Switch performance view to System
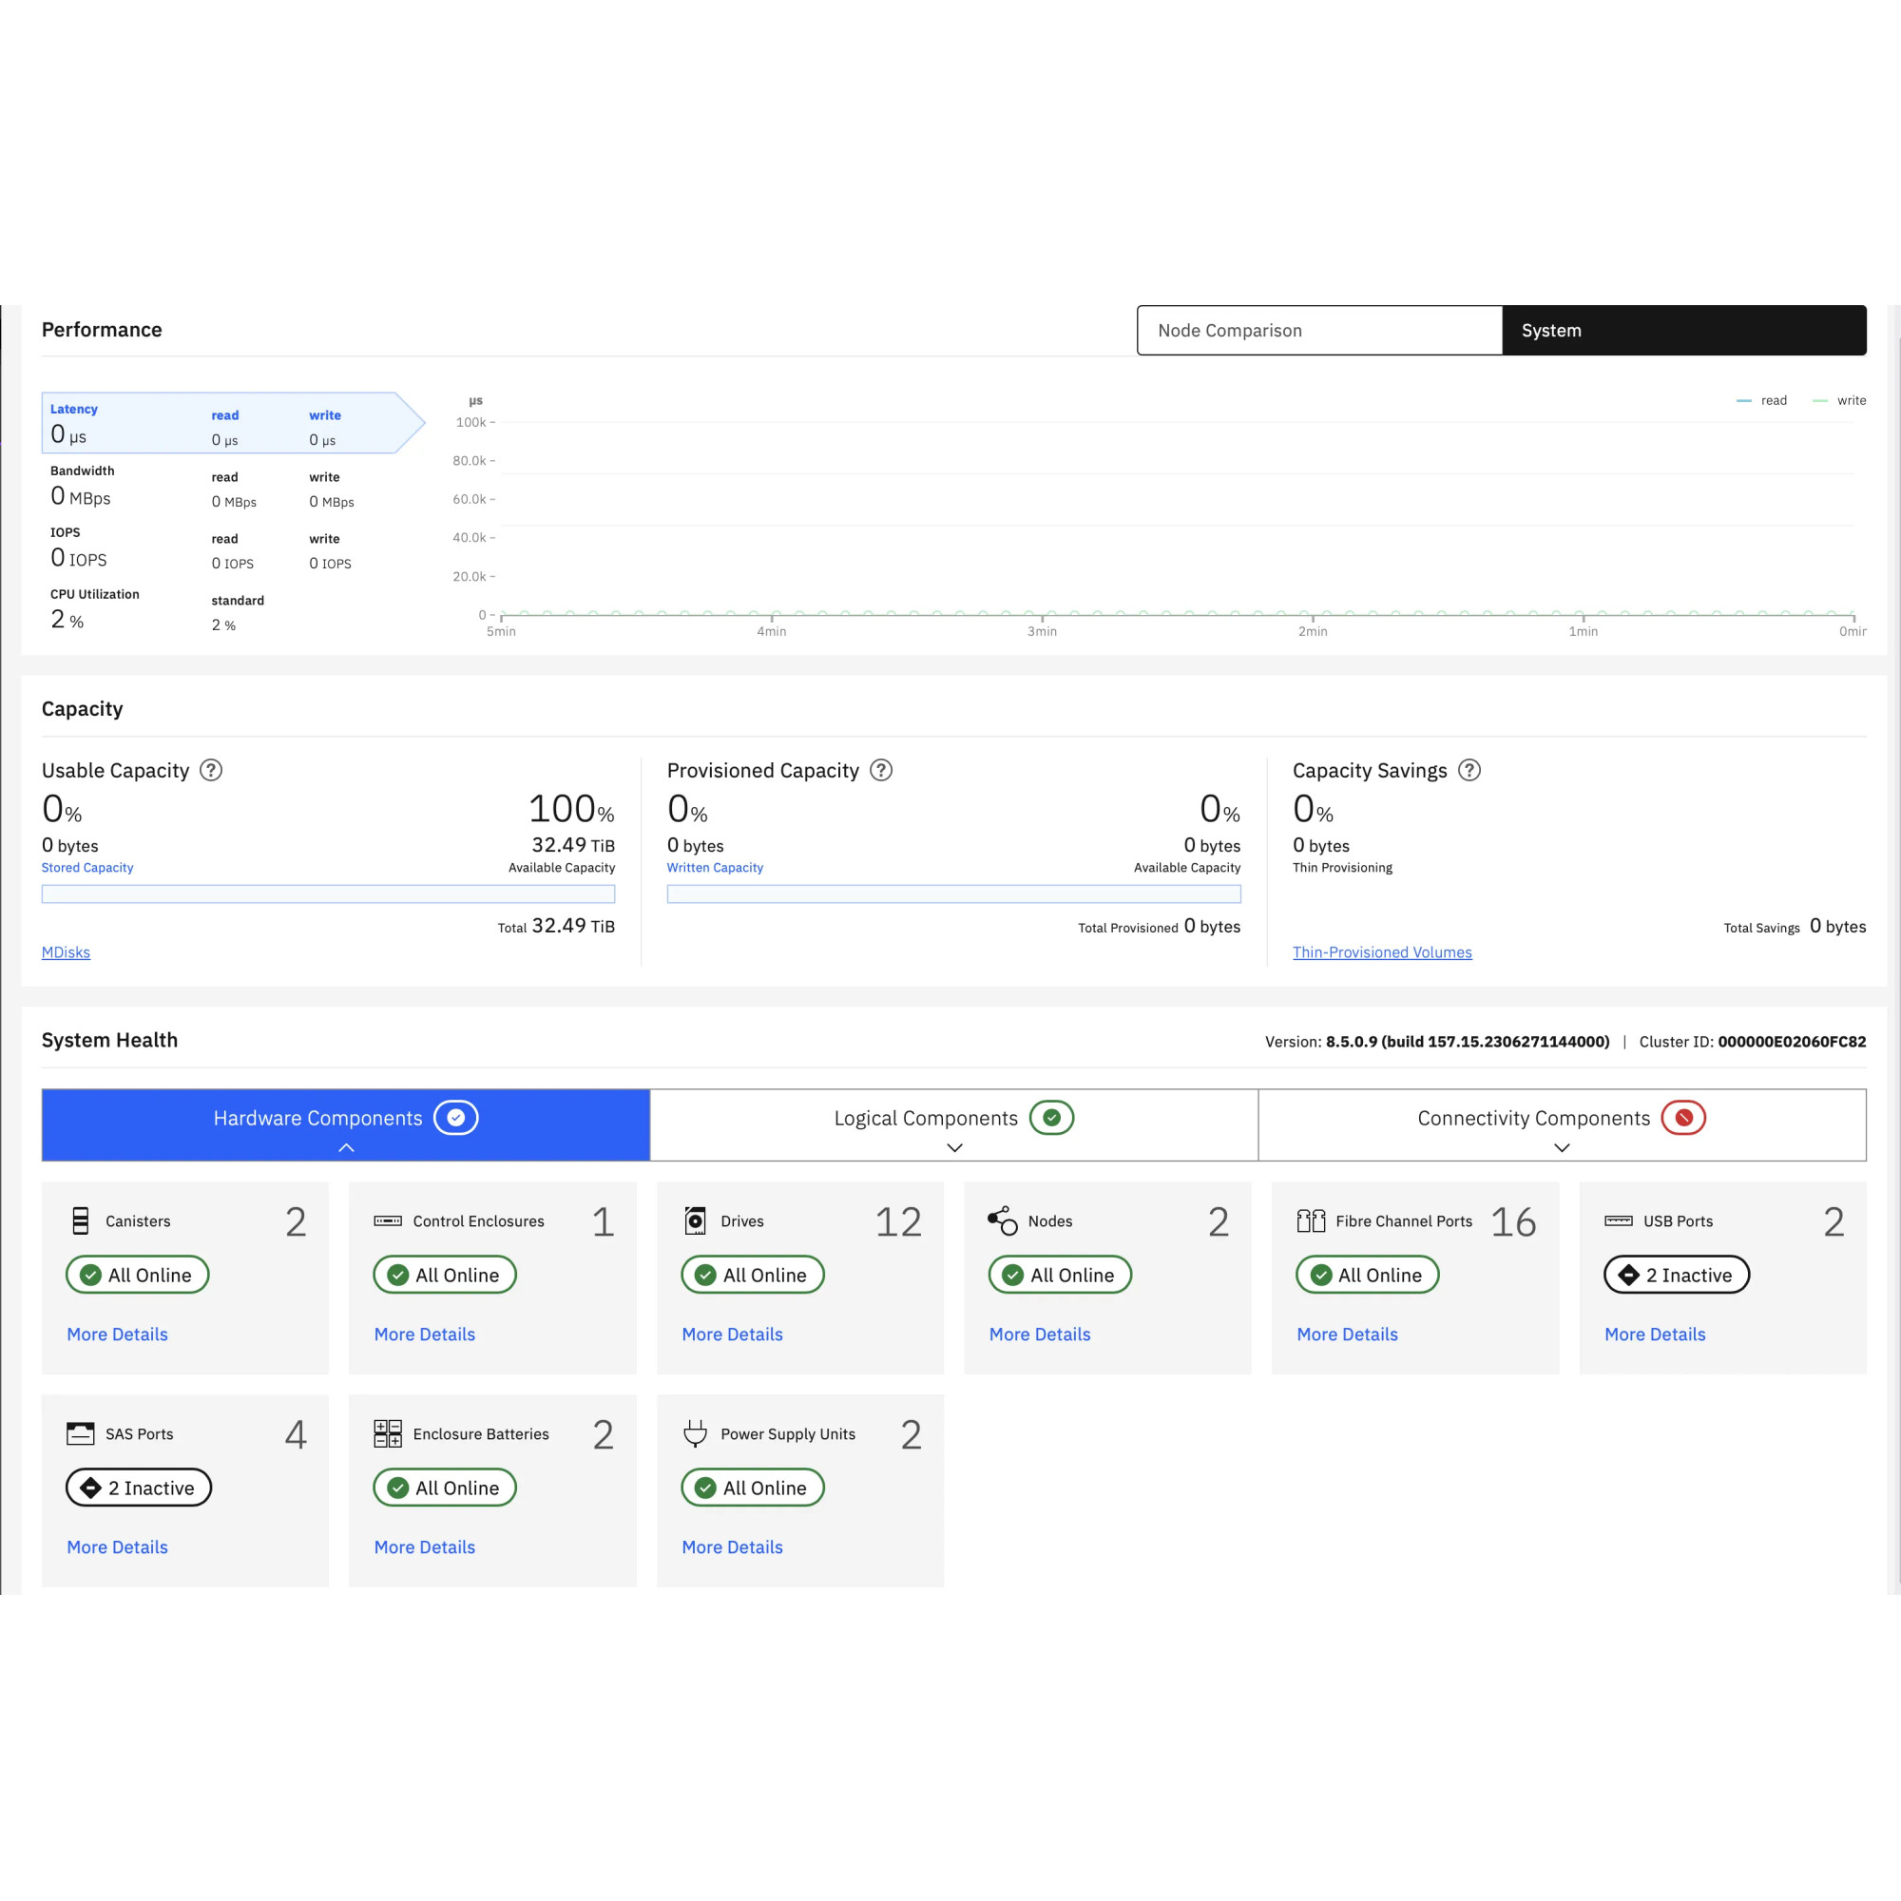1901x1901 pixels. point(1682,330)
